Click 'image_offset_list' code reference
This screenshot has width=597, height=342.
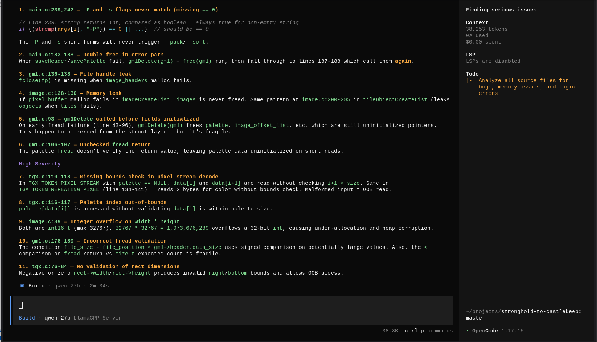[262, 126]
